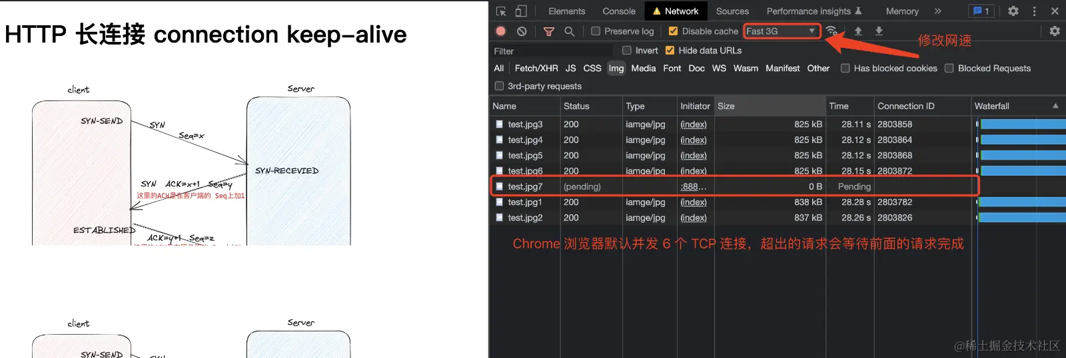Screen dimensions: 1066x358
Task: Filter requests by Media
Action: pos(644,69)
